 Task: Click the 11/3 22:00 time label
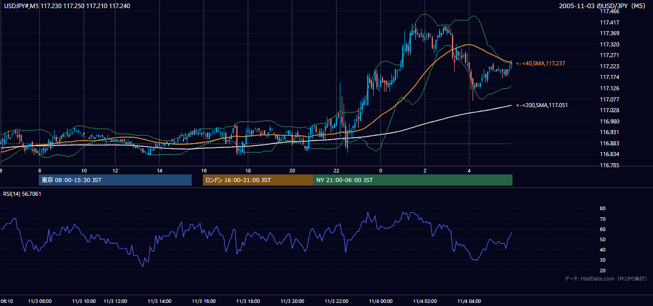pos(337,301)
